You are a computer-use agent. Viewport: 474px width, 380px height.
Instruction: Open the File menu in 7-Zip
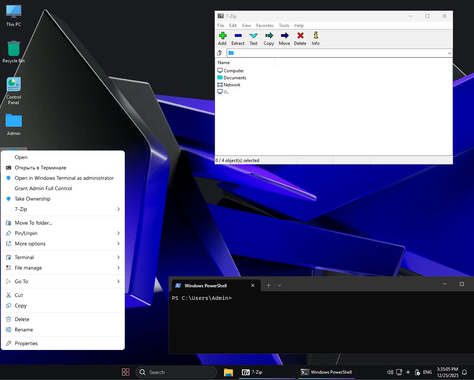[x=221, y=25]
